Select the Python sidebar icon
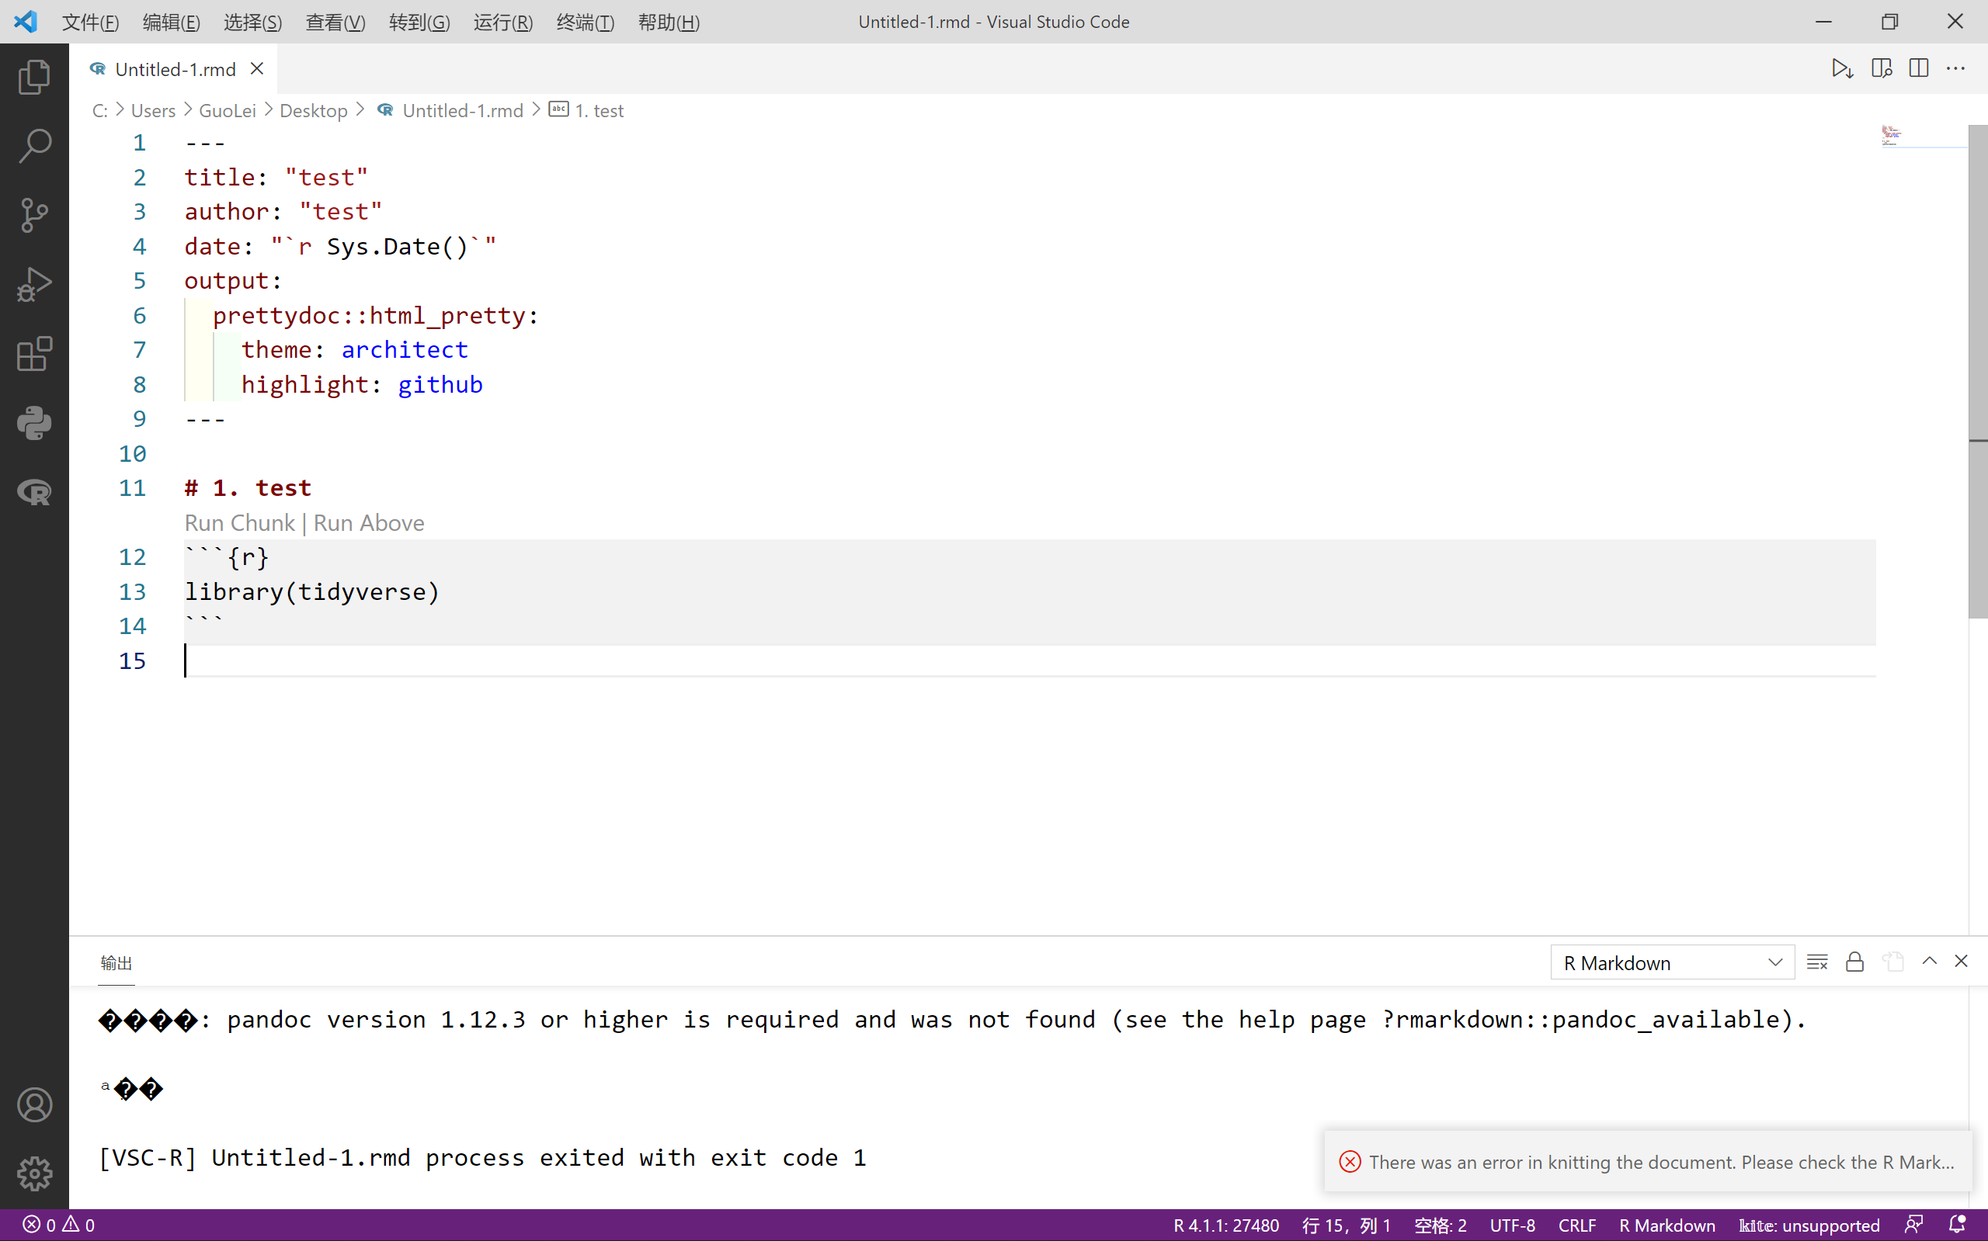Screen dimensions: 1988x1241 [x=34, y=424]
